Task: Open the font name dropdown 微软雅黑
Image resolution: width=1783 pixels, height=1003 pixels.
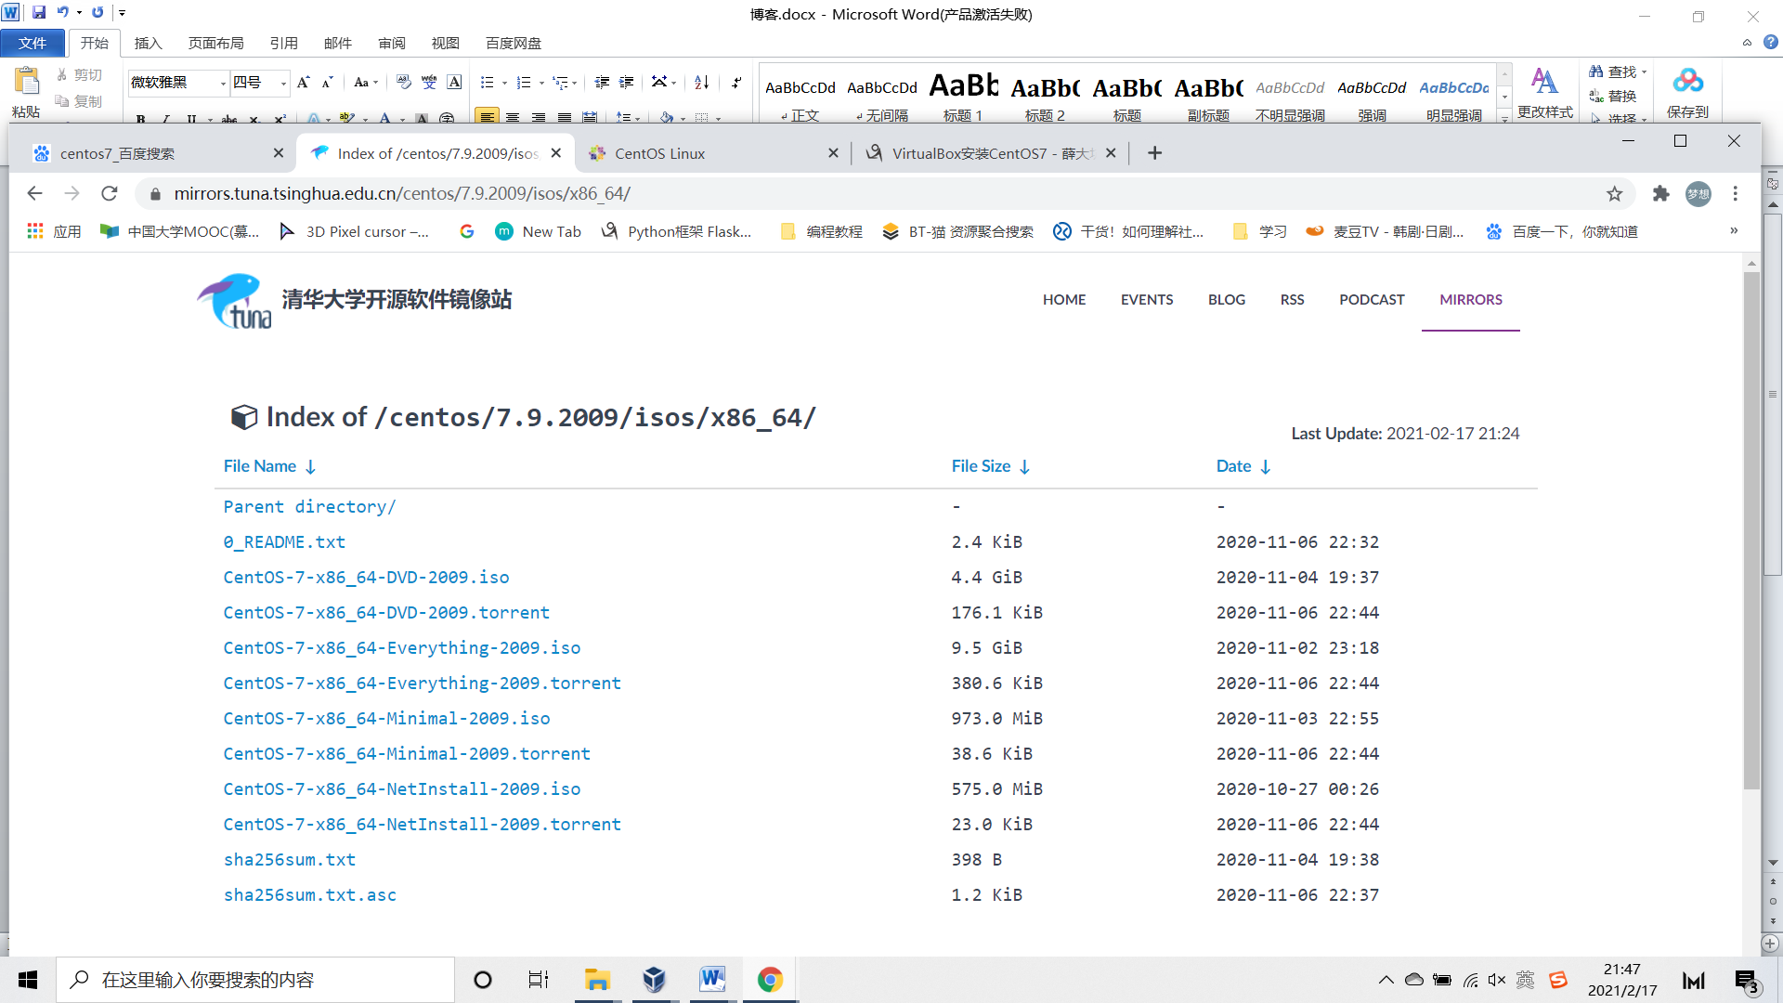Action: point(223,84)
